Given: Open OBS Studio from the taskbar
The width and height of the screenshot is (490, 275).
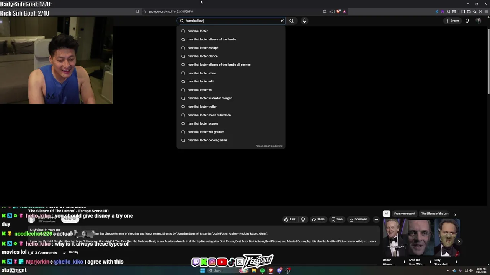Looking at the screenshot, I should (x=287, y=270).
